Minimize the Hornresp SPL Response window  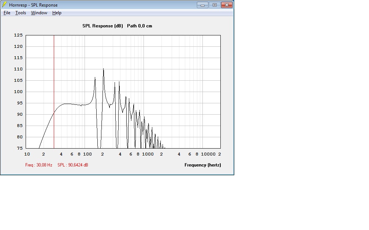[202, 5]
